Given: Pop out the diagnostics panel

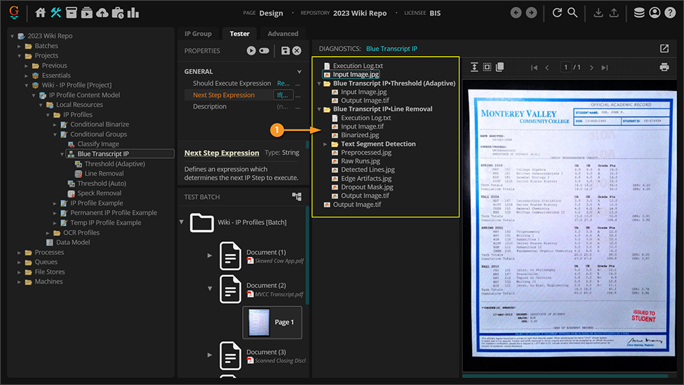Looking at the screenshot, I should (x=664, y=49).
